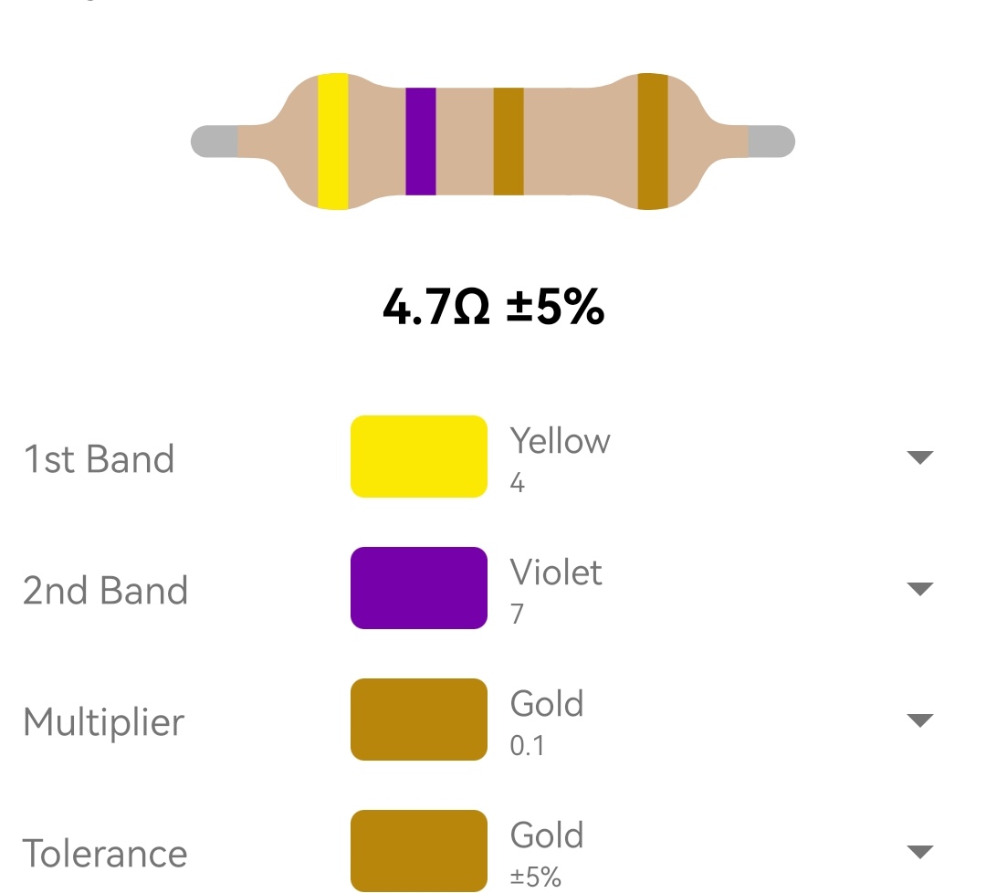Viewport: 986px width, 893px height.
Task: Click the violet band on the resistor
Action: (x=421, y=142)
